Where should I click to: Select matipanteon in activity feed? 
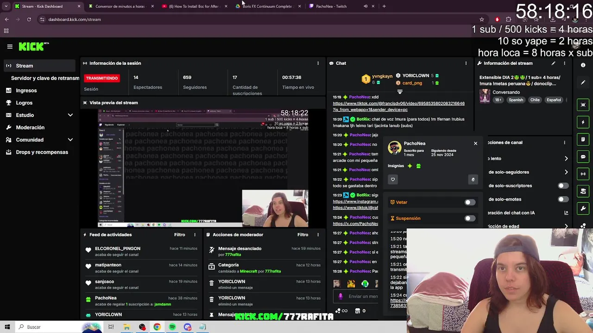click(108, 265)
